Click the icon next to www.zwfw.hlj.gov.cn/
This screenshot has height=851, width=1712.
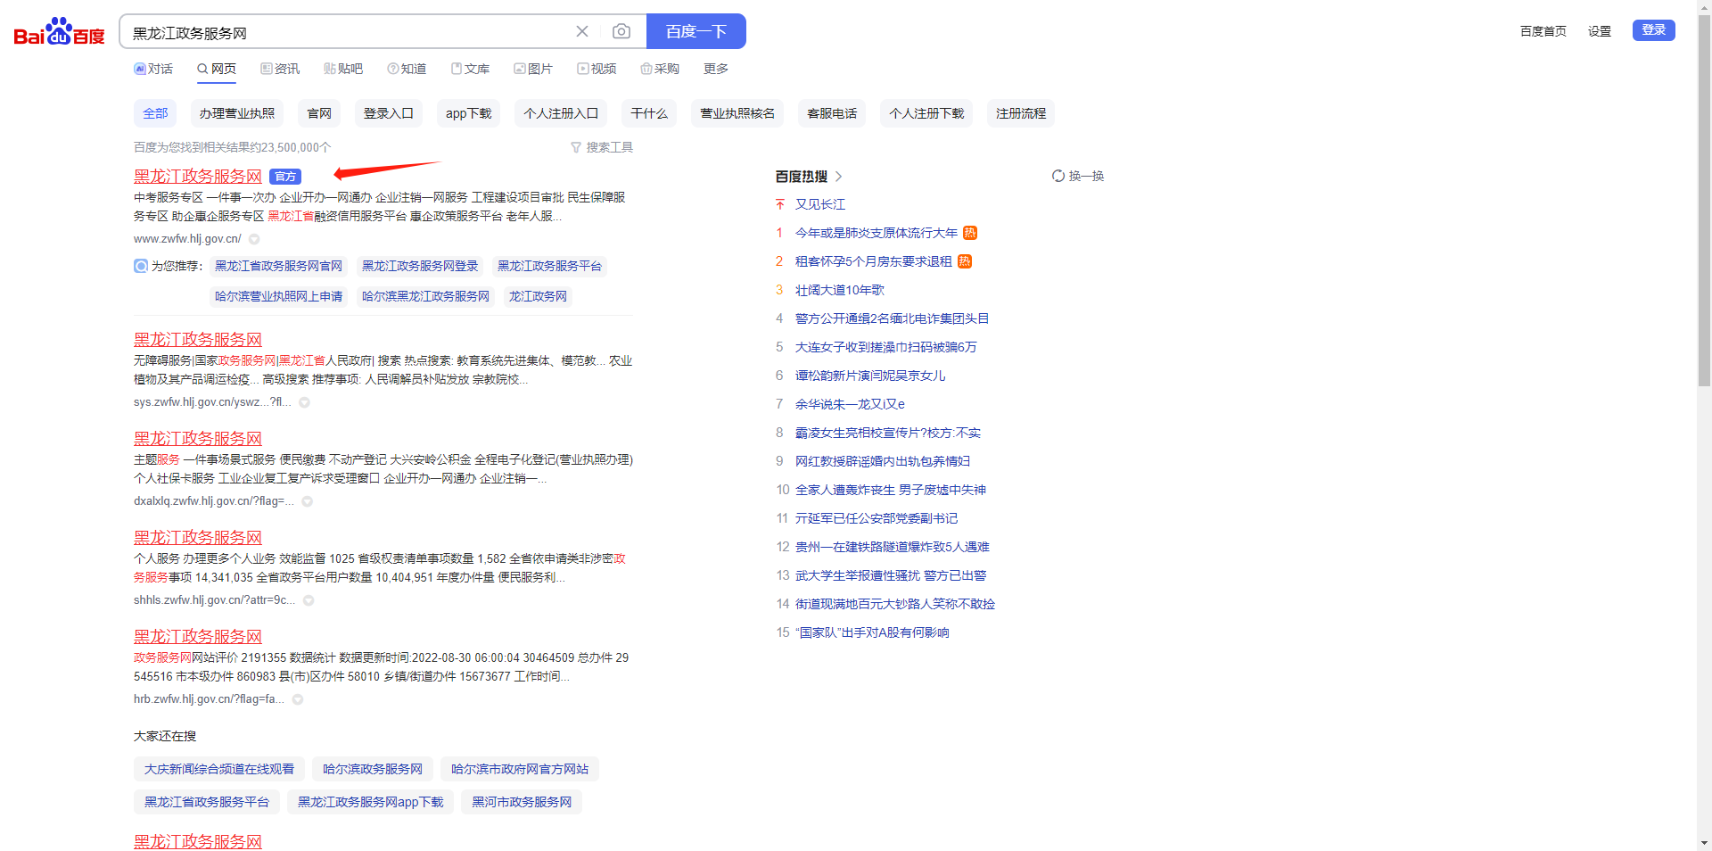[x=254, y=239]
